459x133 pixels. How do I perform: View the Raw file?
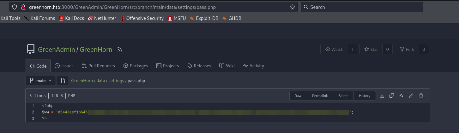click(x=298, y=96)
